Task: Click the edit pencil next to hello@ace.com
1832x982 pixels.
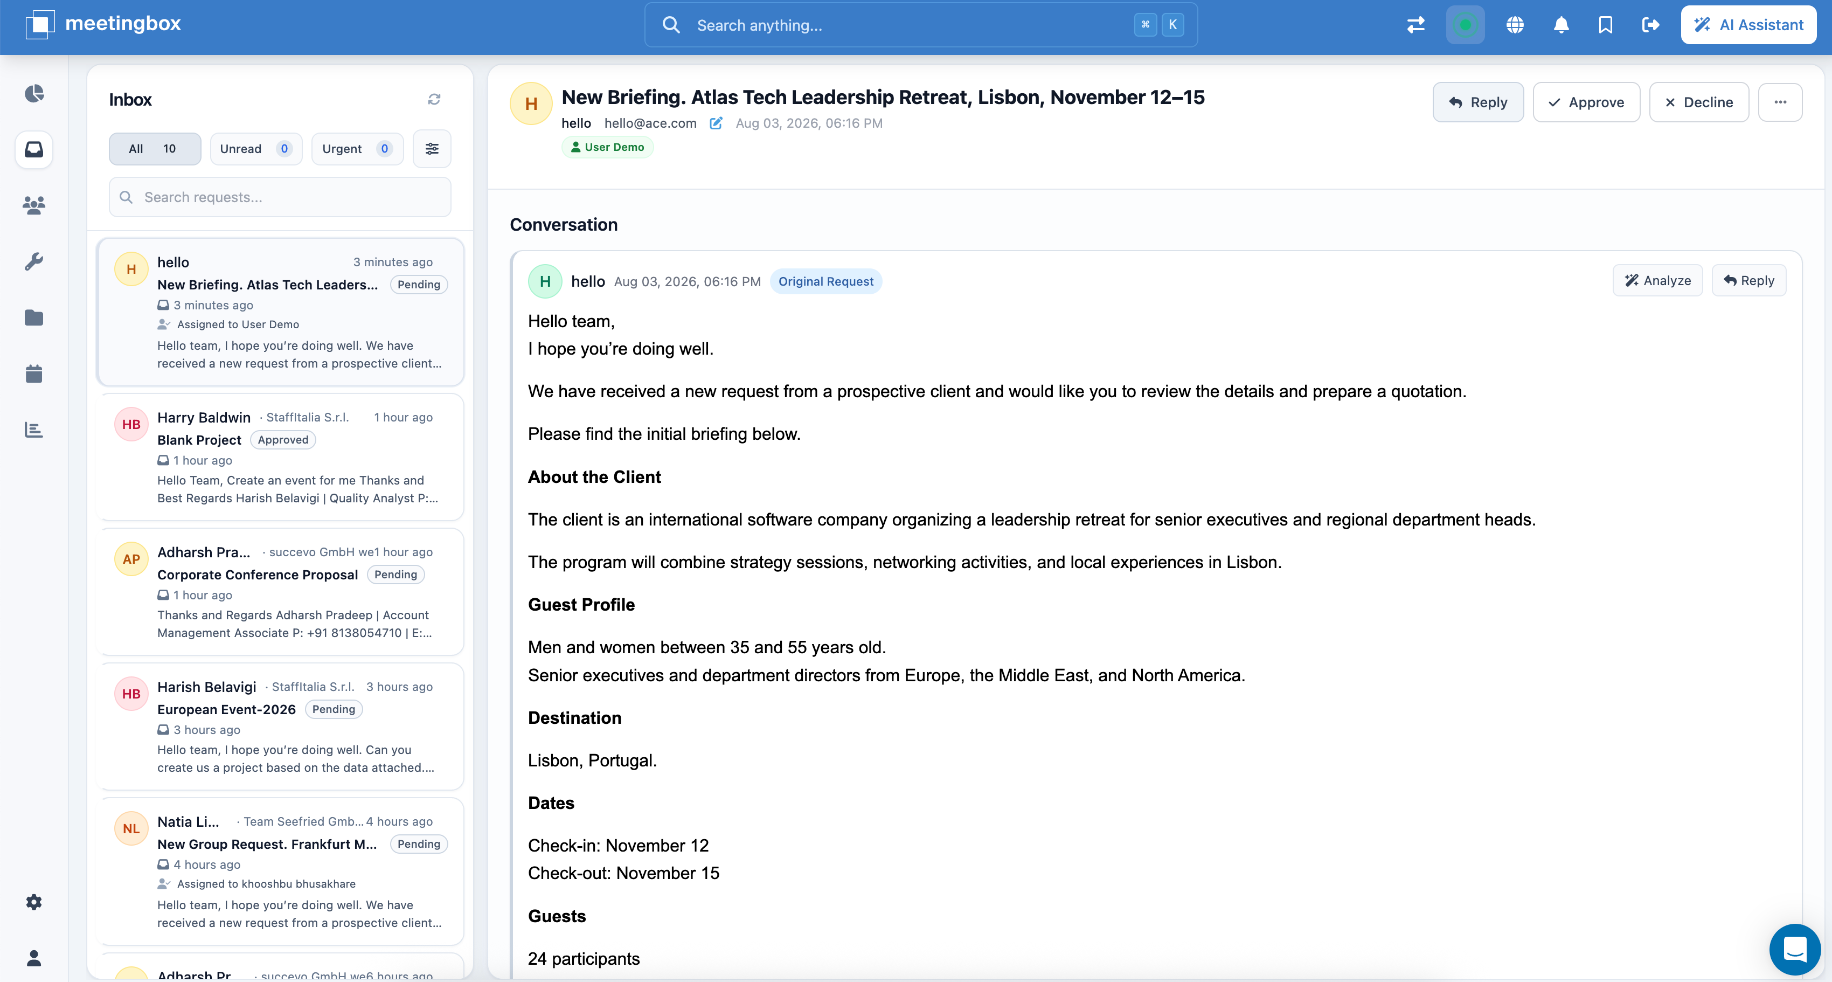Action: [x=716, y=123]
